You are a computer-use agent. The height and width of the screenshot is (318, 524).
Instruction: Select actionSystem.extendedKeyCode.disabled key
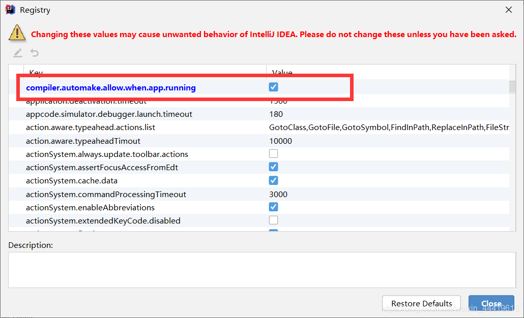click(x=103, y=221)
